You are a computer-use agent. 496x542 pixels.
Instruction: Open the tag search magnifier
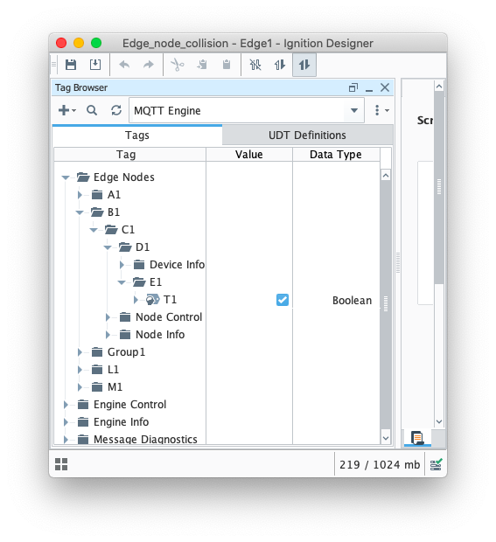92,110
